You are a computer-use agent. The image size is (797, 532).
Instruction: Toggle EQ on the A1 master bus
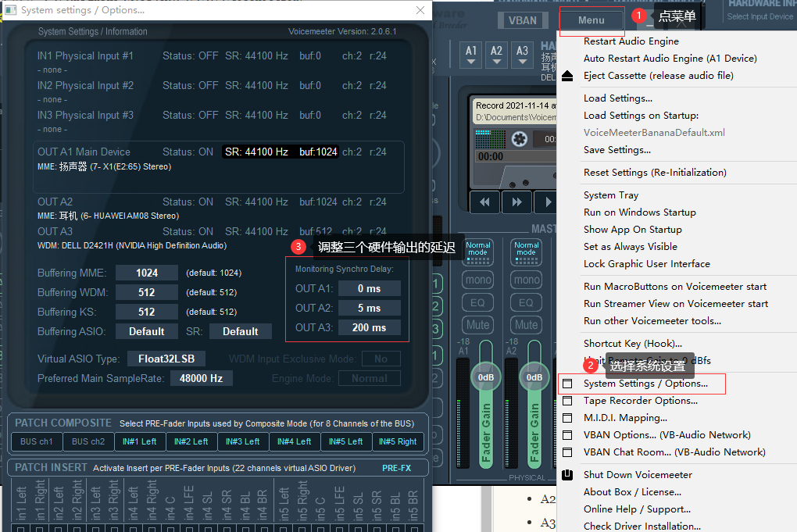click(478, 302)
